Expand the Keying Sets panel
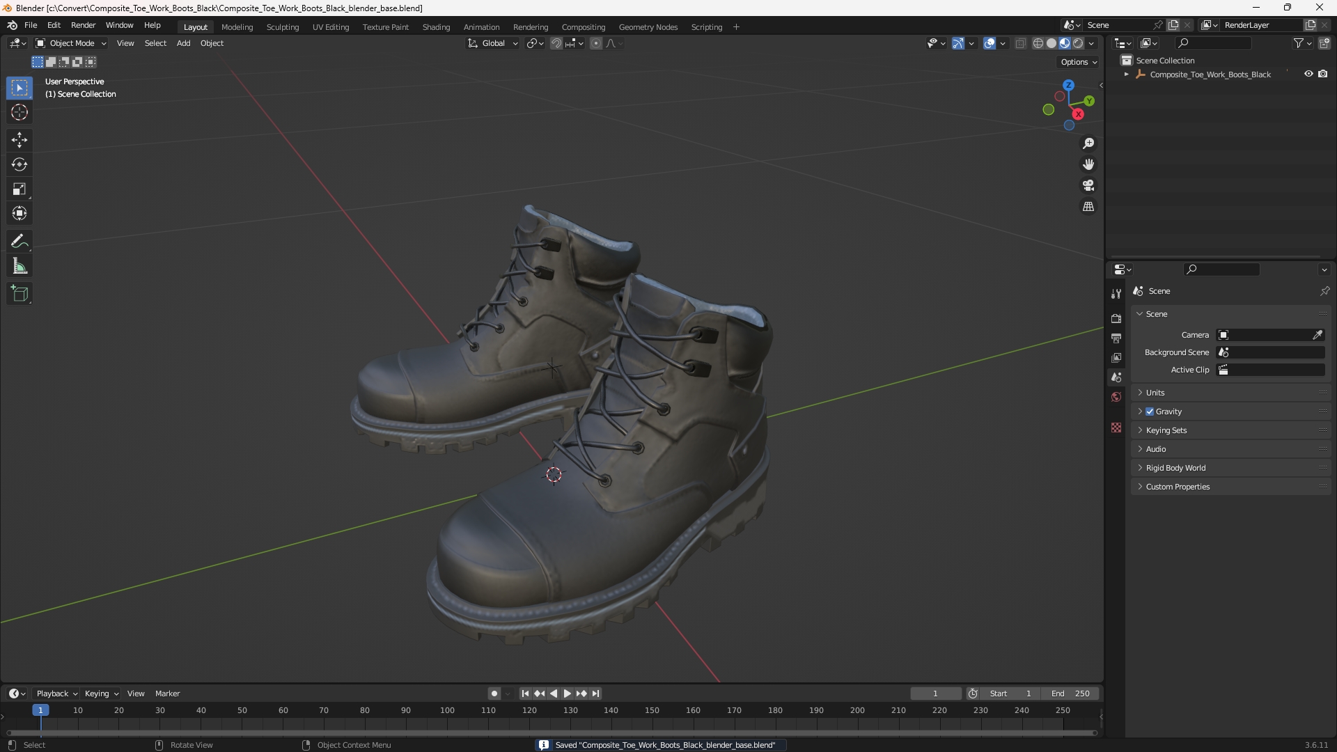The width and height of the screenshot is (1337, 752). [1230, 430]
